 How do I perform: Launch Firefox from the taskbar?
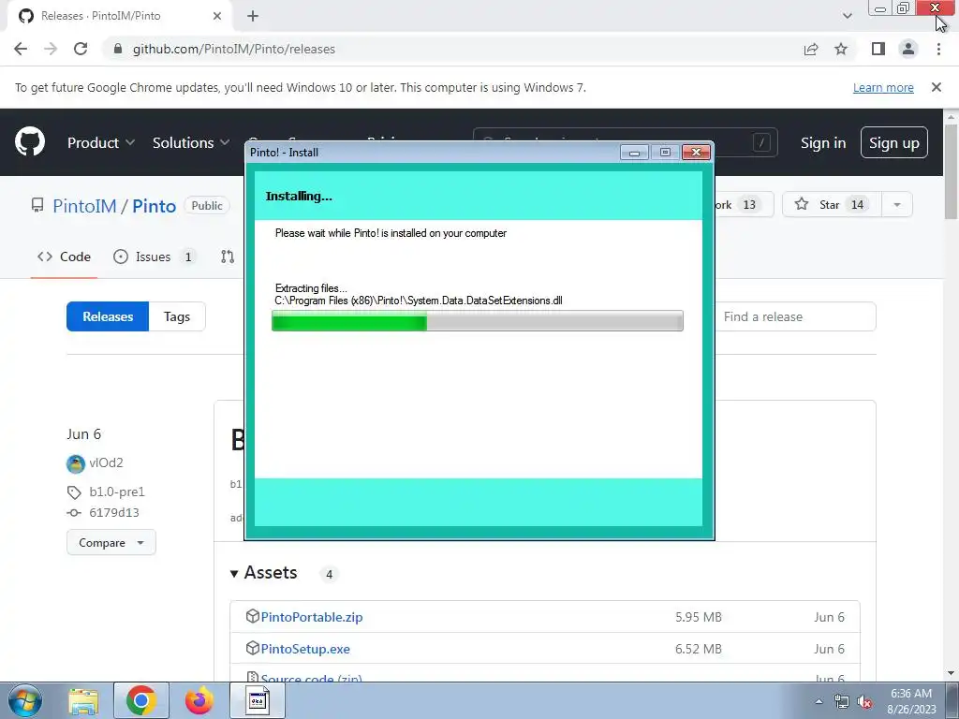point(199,700)
